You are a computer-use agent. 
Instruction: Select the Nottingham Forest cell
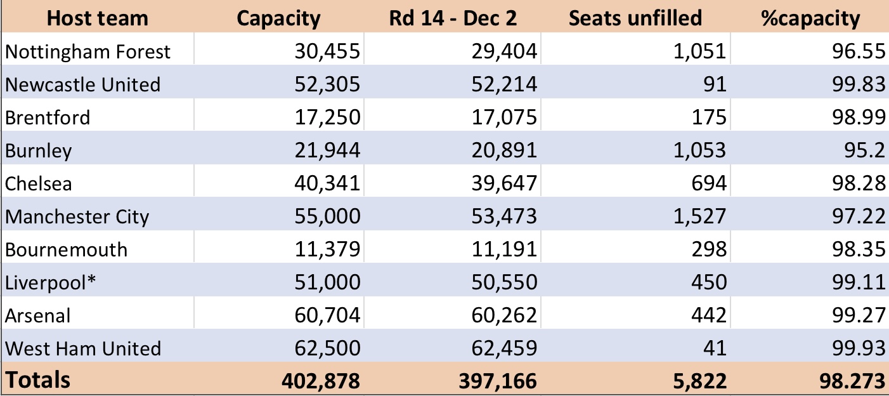(x=97, y=51)
